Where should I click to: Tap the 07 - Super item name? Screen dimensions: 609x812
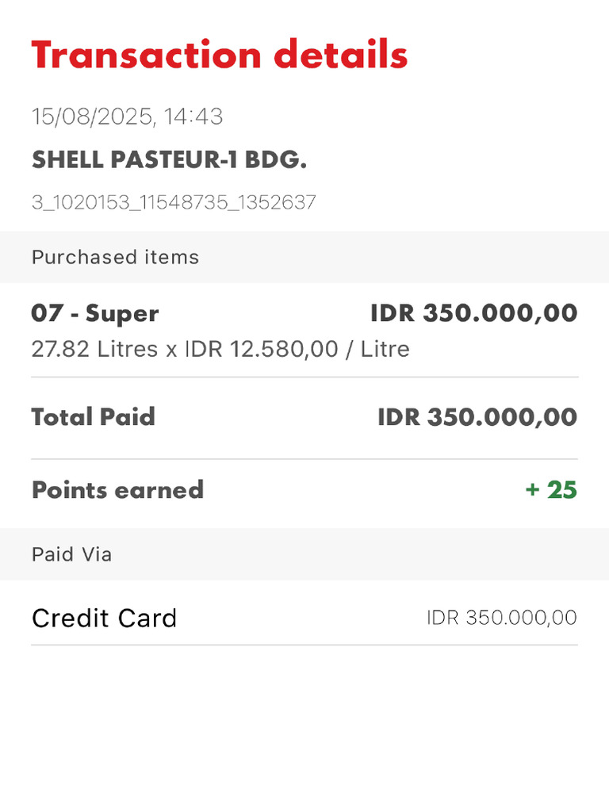pos(95,313)
